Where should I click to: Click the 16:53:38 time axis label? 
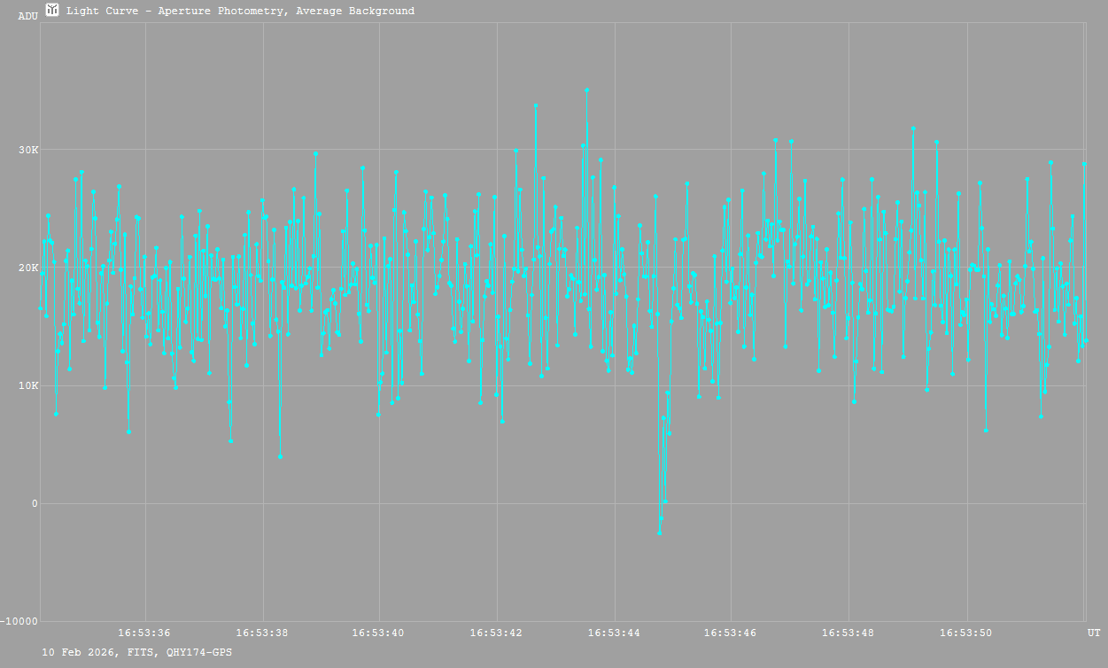(x=261, y=633)
